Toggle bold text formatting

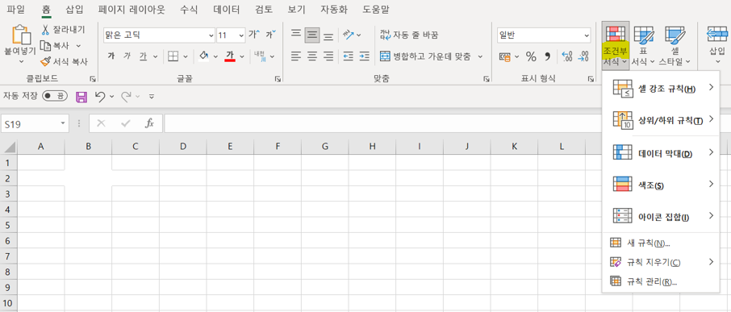(x=111, y=56)
